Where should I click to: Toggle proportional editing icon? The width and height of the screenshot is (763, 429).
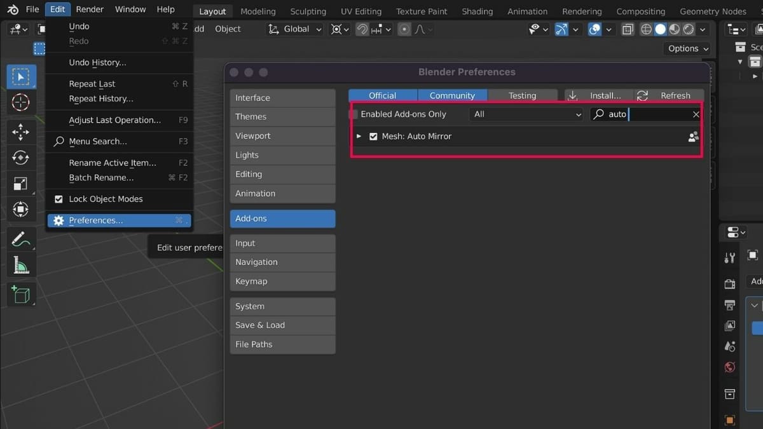pyautogui.click(x=404, y=29)
